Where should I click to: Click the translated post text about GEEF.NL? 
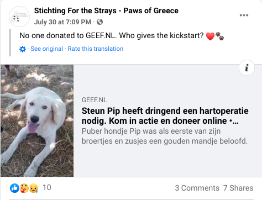click(x=112, y=35)
